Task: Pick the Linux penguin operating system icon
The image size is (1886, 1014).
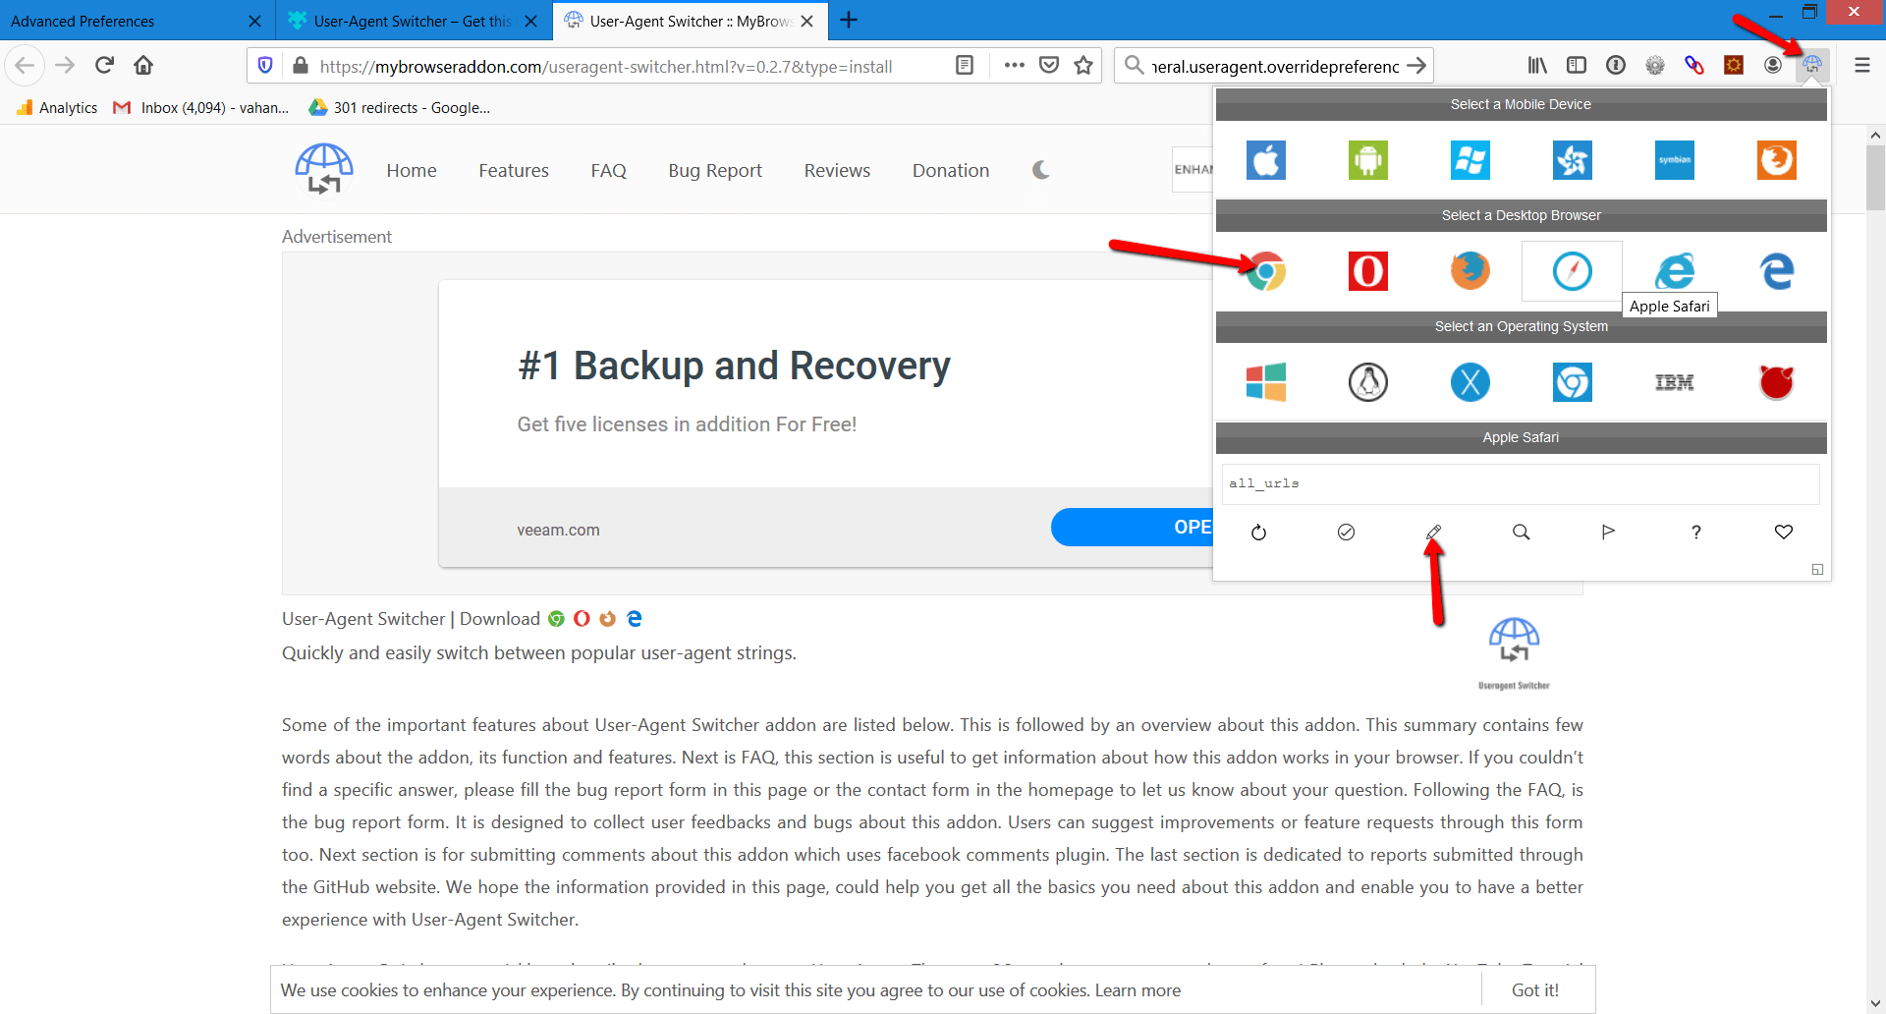Action: 1367,382
